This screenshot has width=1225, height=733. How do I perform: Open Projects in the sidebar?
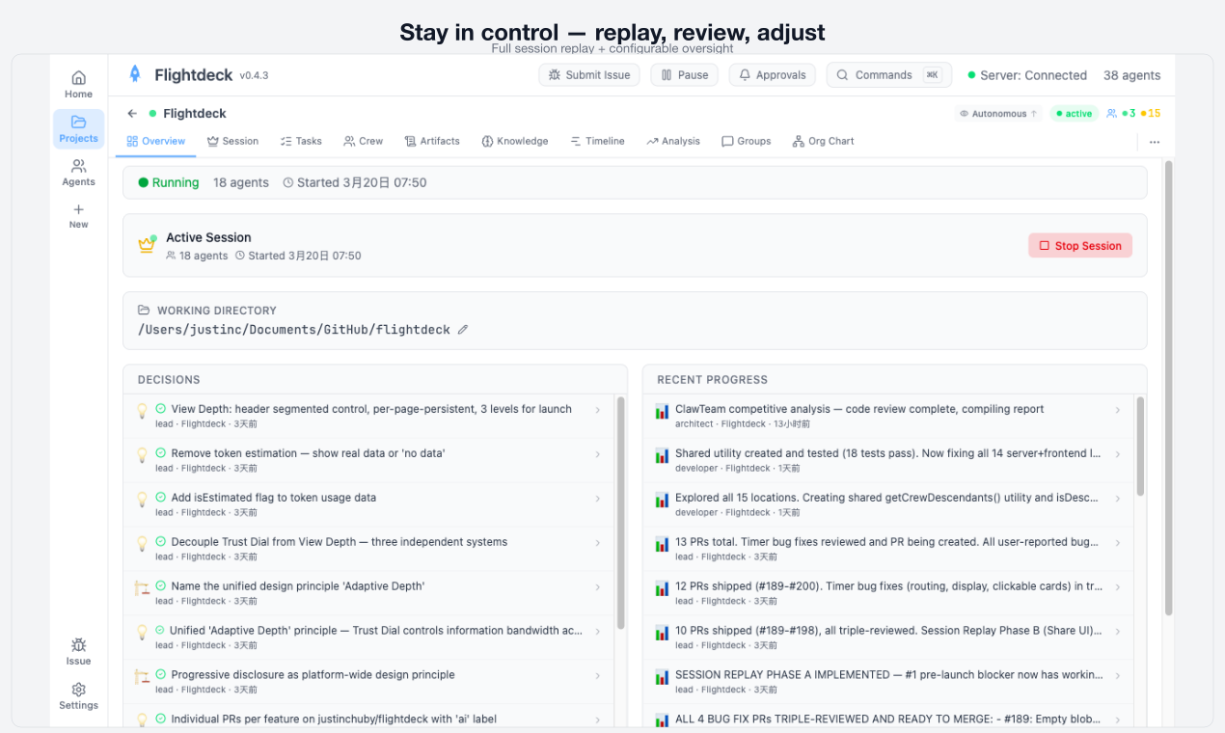pos(78,129)
